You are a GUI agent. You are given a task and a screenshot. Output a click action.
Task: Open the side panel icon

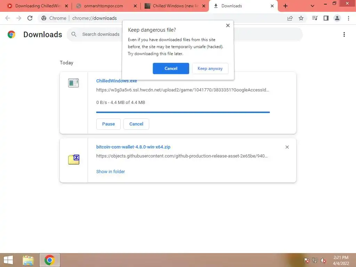pyautogui.click(x=326, y=18)
